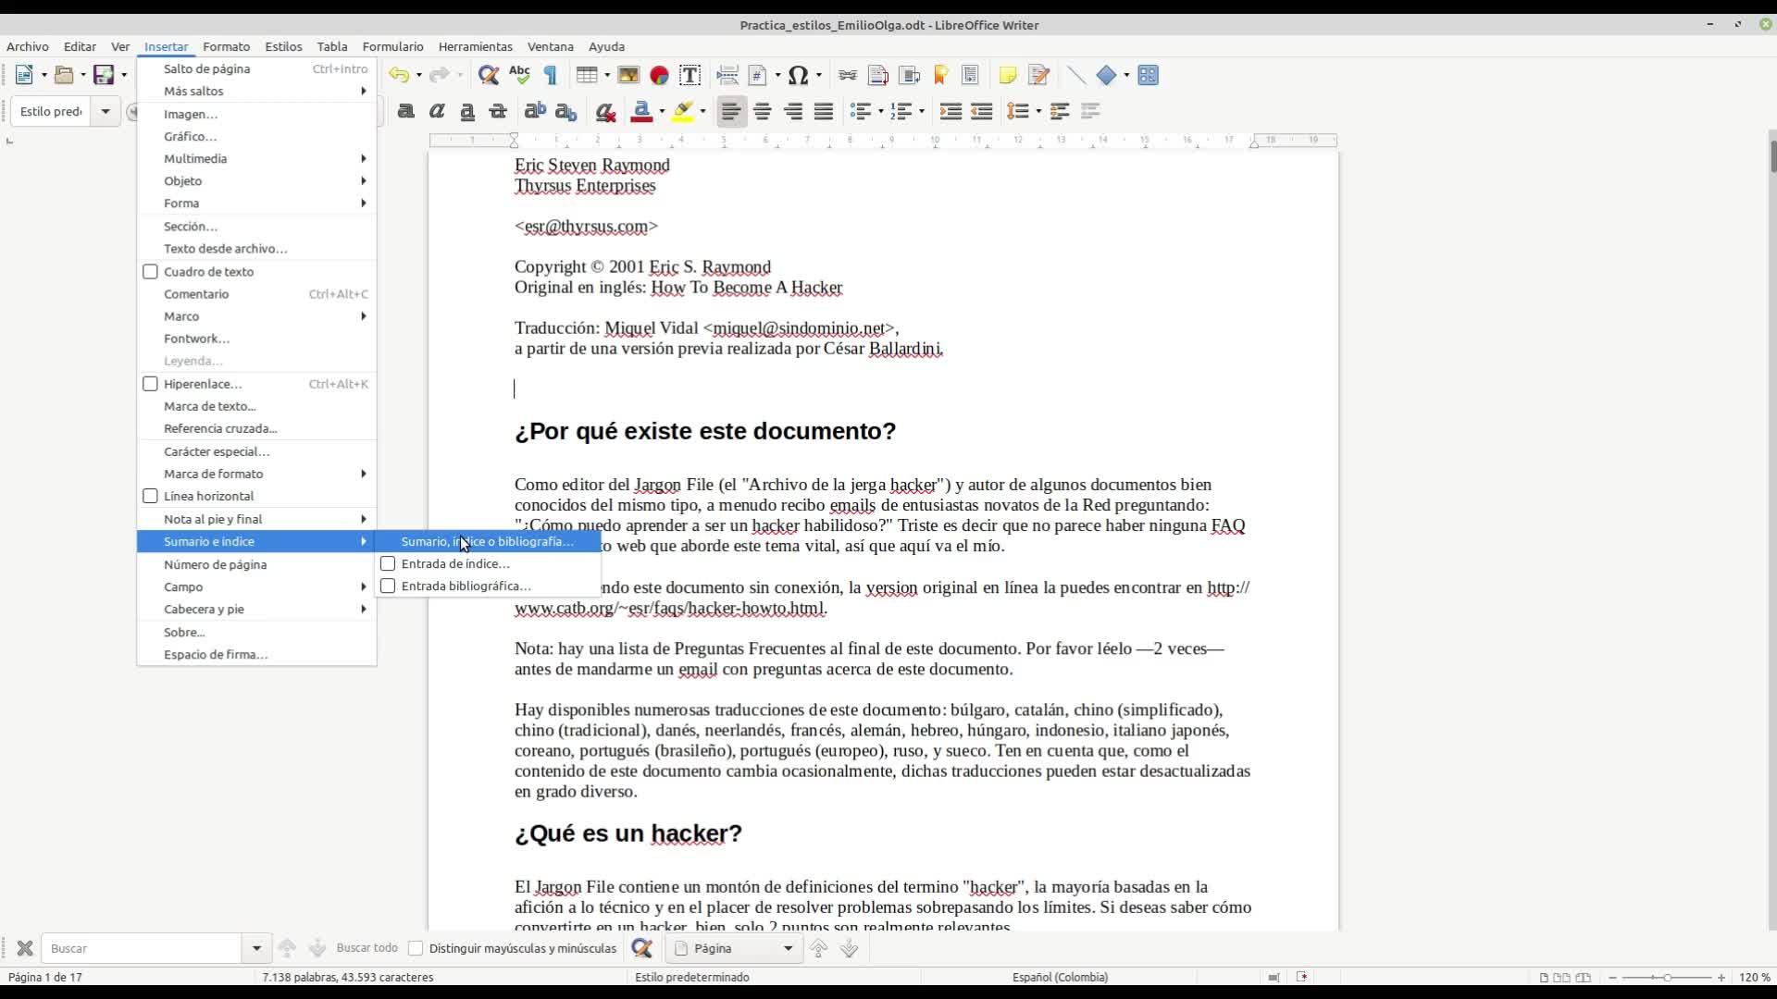Click the Buscar todo button
This screenshot has height=999, width=1777.
click(367, 948)
